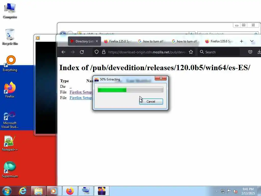The image size is (261, 196).
Task: Focus the Firefox Search box
Action: [x=219, y=52]
